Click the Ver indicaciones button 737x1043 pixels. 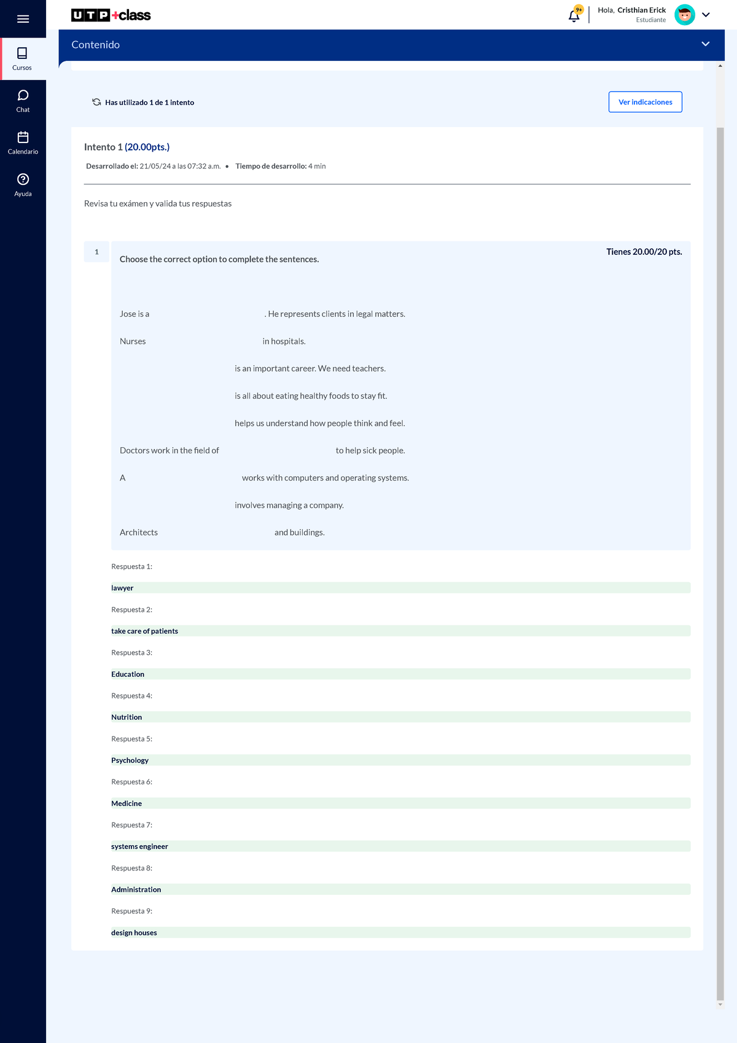tap(645, 102)
